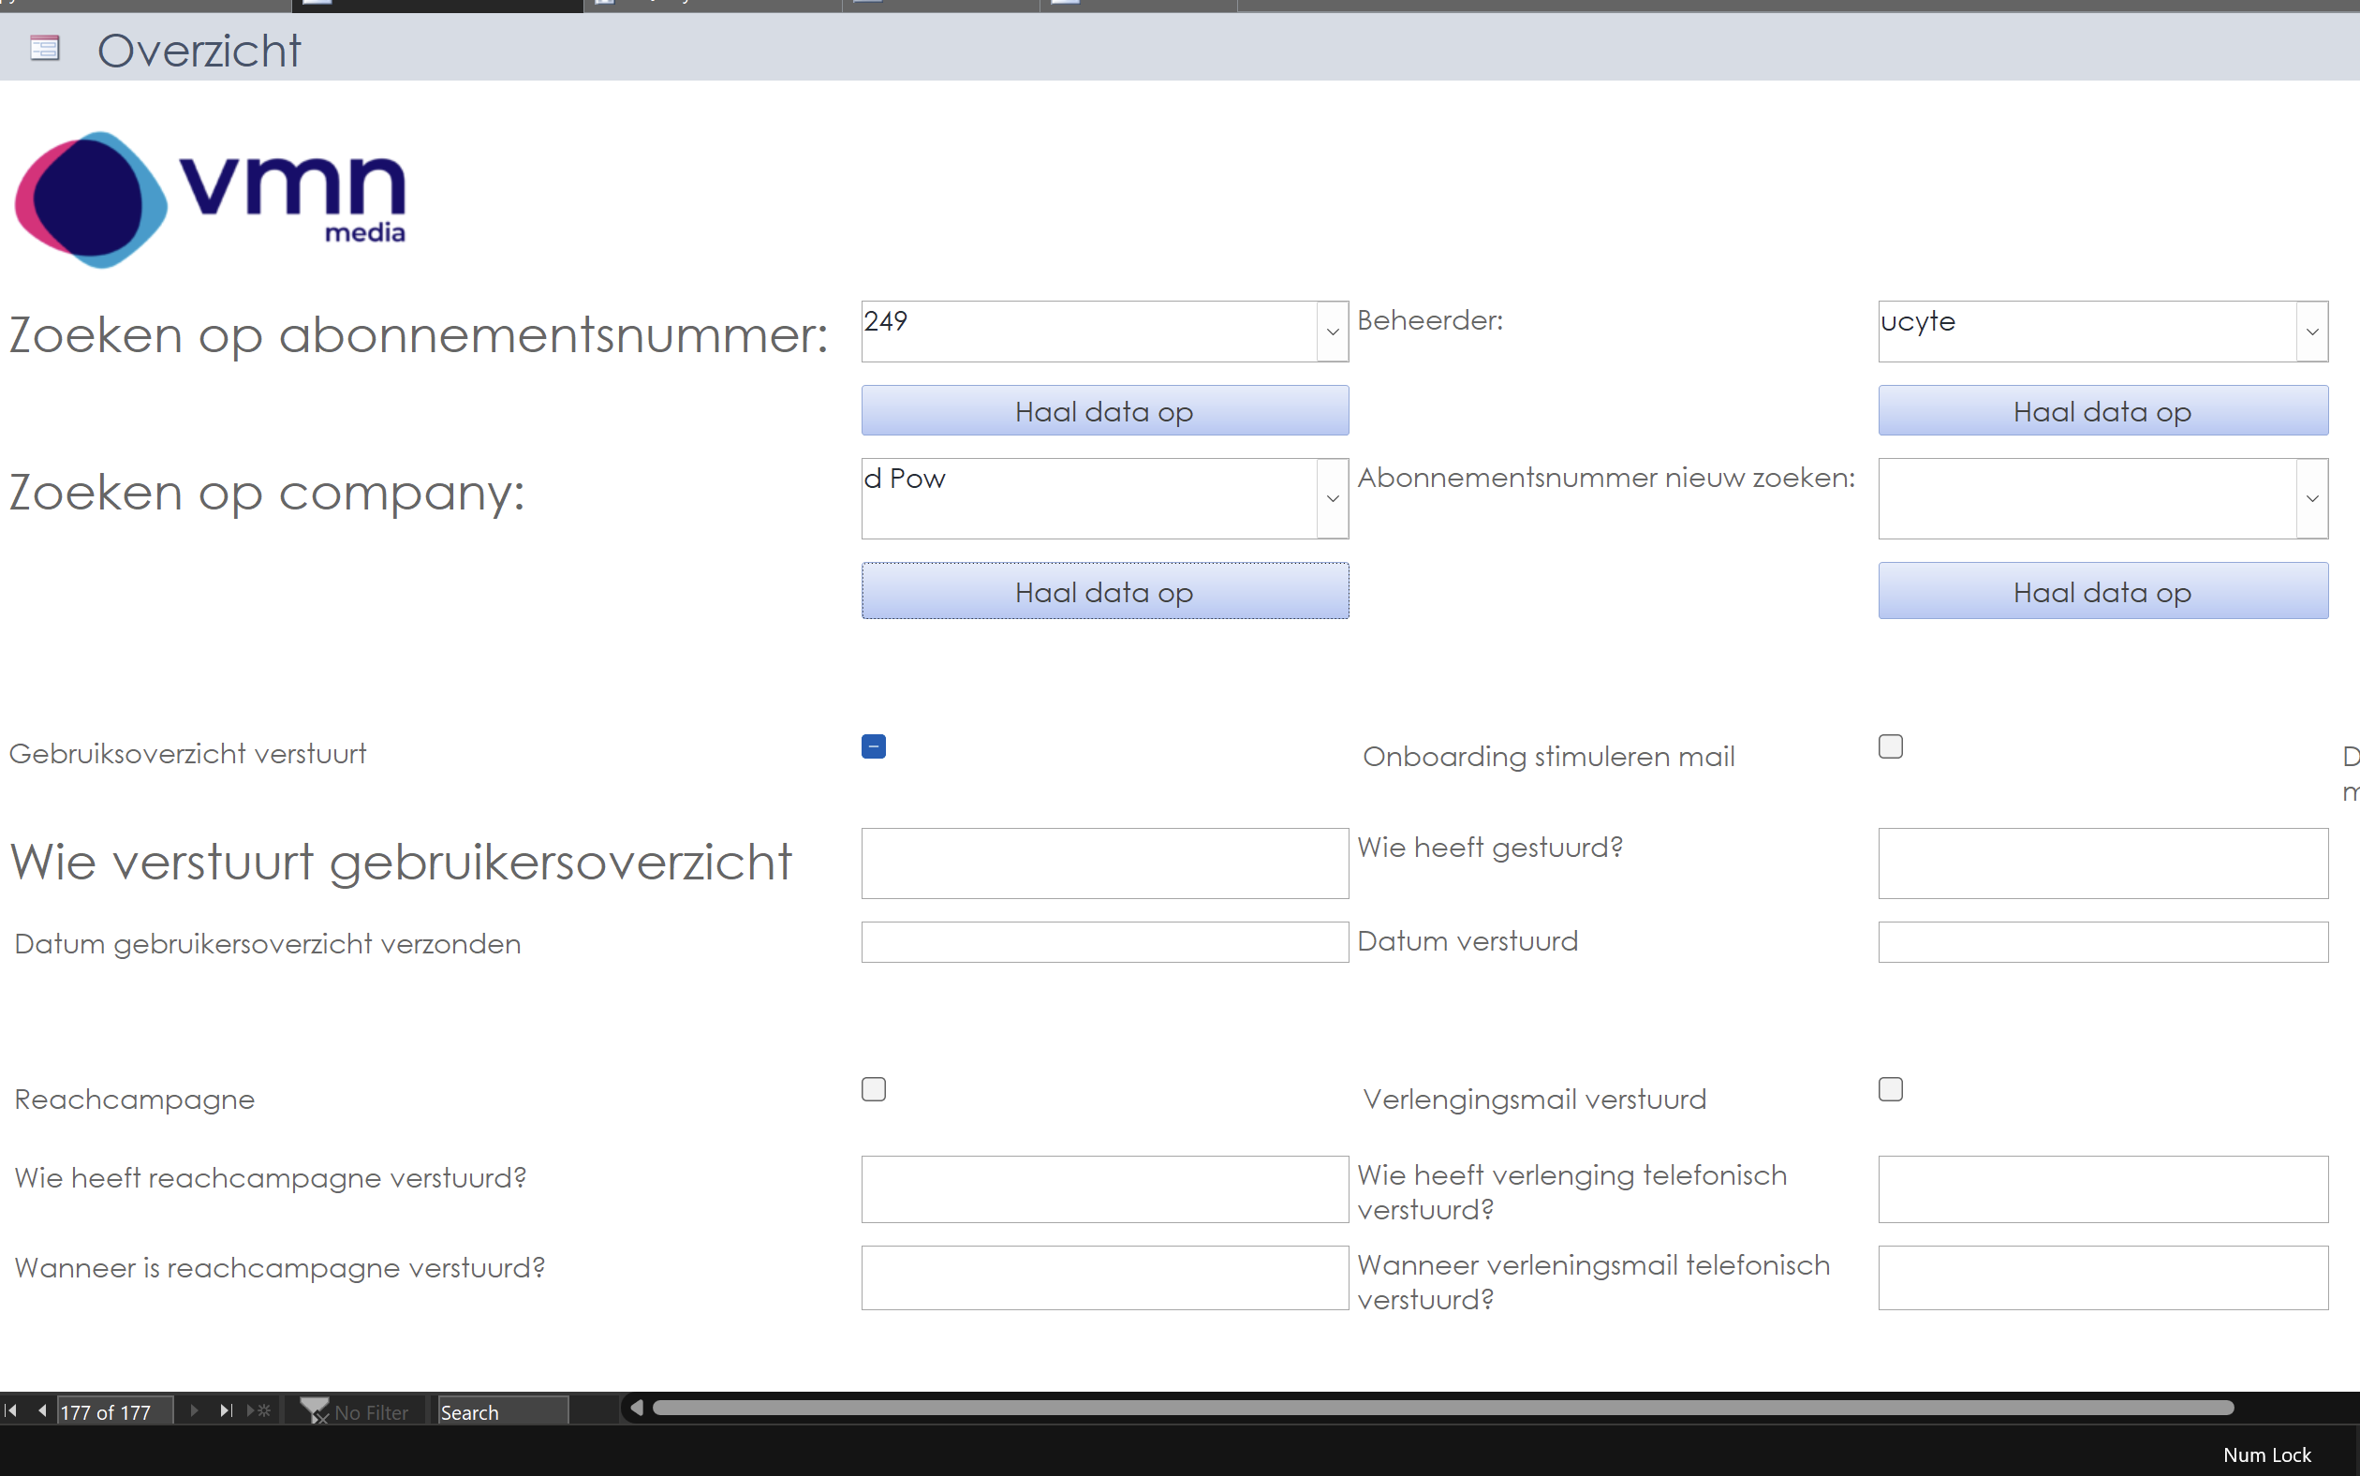This screenshot has width=2360, height=1476.
Task: Create new blank record icon
Action: [x=259, y=1410]
